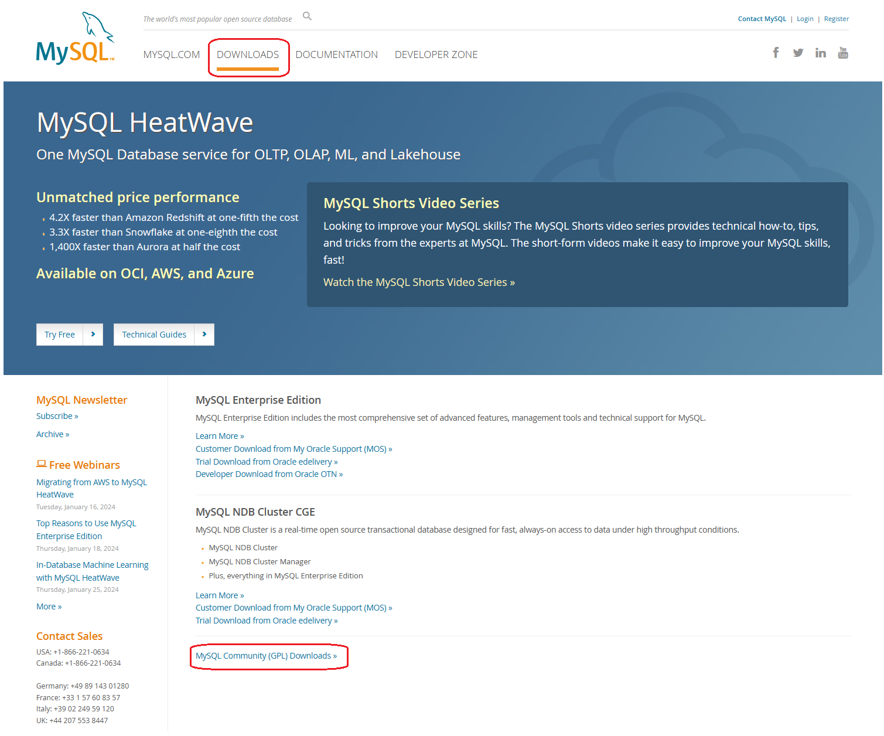Click Contact MySQL link
This screenshot has width=884, height=736.
click(762, 19)
